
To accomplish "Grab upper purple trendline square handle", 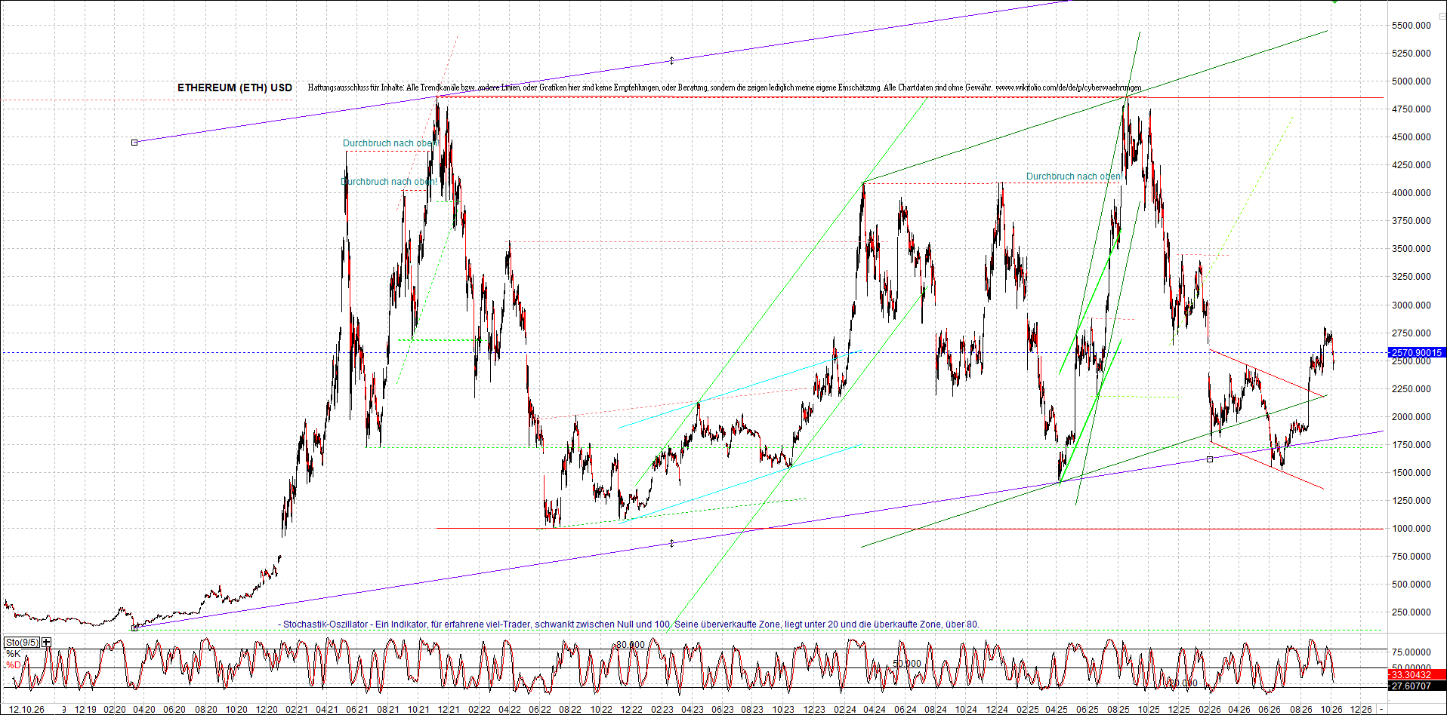I will 134,143.
